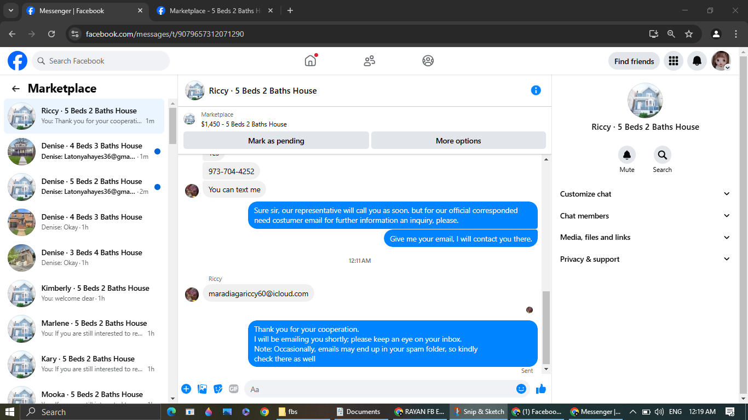
Task: Click the Search Facebook field
Action: [x=101, y=61]
